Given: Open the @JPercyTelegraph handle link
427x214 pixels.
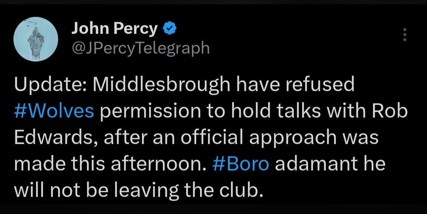Looking at the screenshot, I should click(140, 48).
